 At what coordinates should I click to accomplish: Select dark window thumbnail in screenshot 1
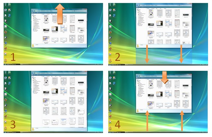click(x=55, y=29)
